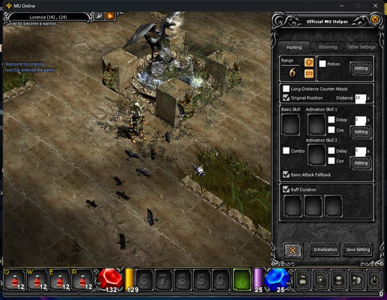Click the Distance input field
This screenshot has width=387, height=300.
click(x=361, y=98)
